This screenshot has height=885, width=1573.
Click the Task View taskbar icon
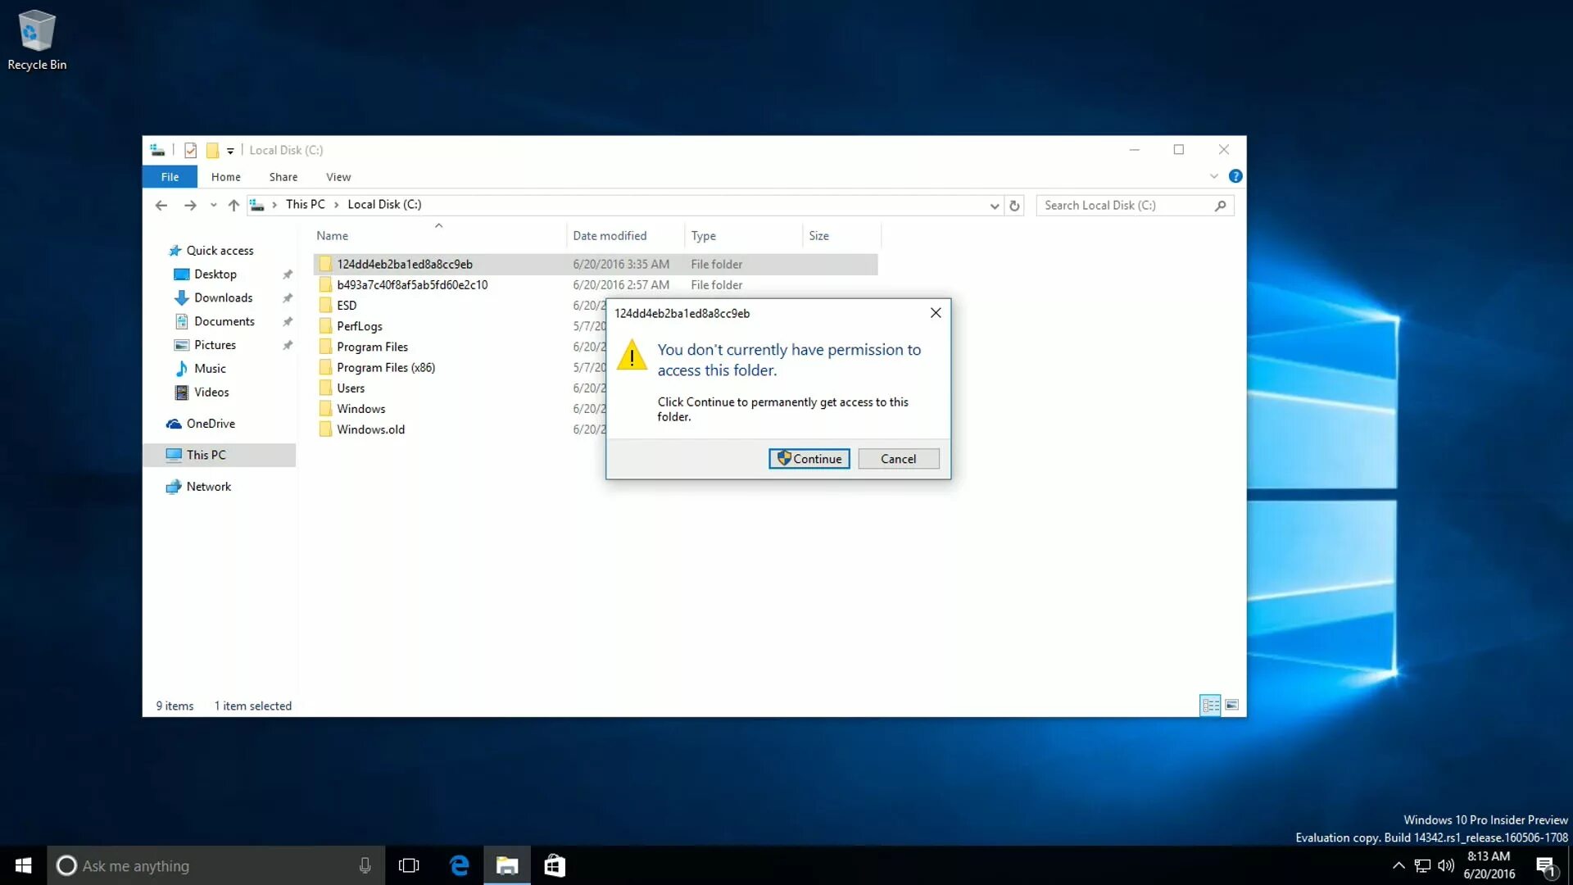pyautogui.click(x=409, y=865)
